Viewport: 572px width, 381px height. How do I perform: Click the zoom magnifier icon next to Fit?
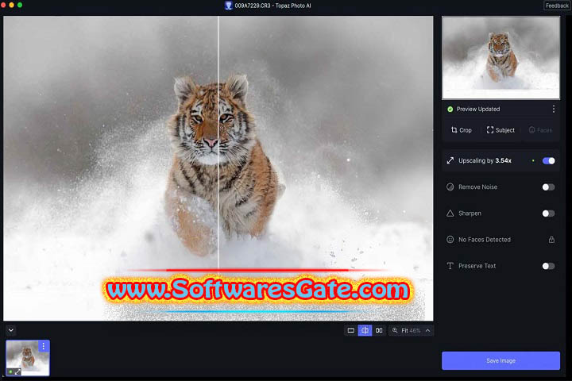coord(396,330)
